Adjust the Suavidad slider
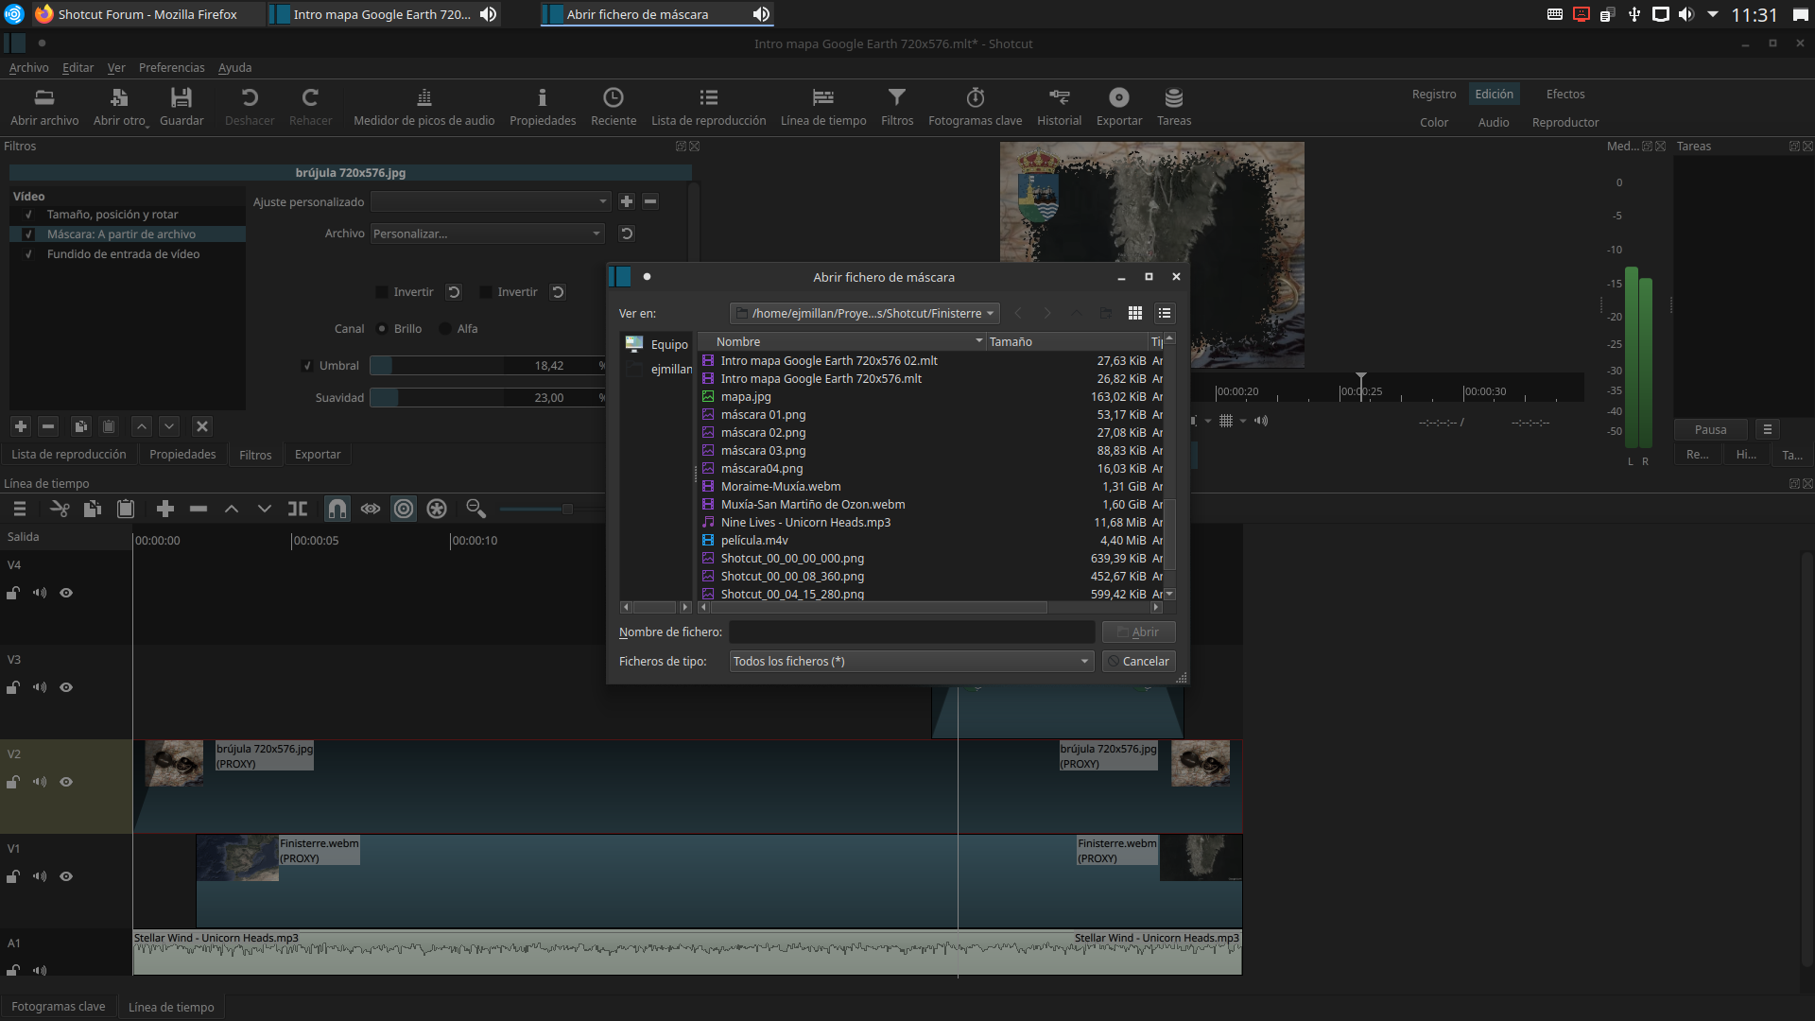This screenshot has height=1021, width=1815. click(x=488, y=398)
